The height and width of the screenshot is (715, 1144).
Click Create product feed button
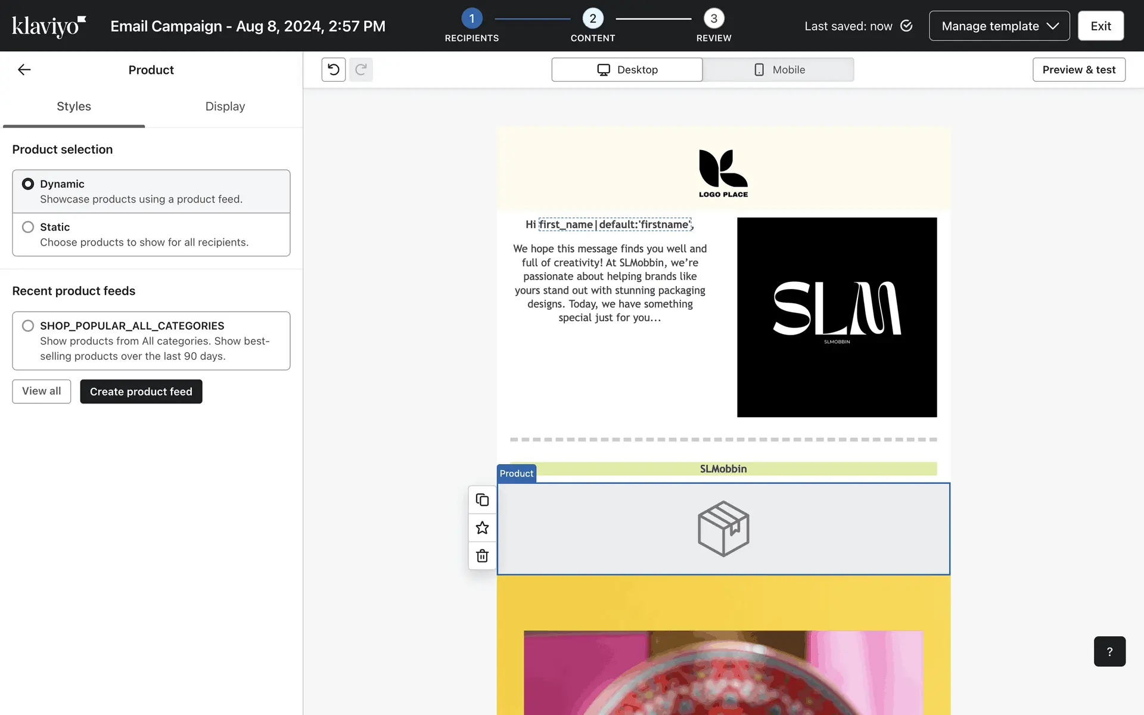point(141,391)
